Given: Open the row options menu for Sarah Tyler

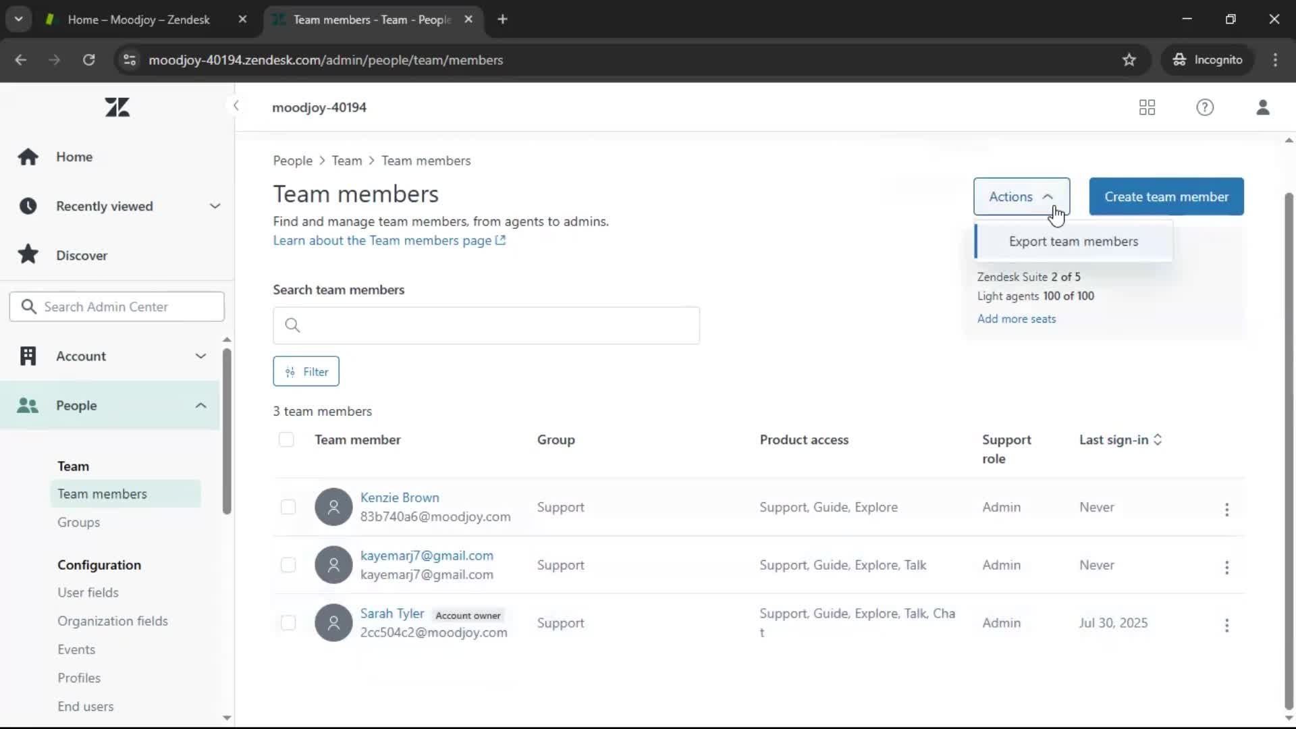Looking at the screenshot, I should tap(1226, 626).
